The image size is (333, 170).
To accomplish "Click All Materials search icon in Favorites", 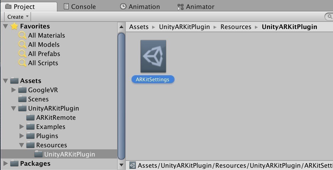I will point(22,35).
